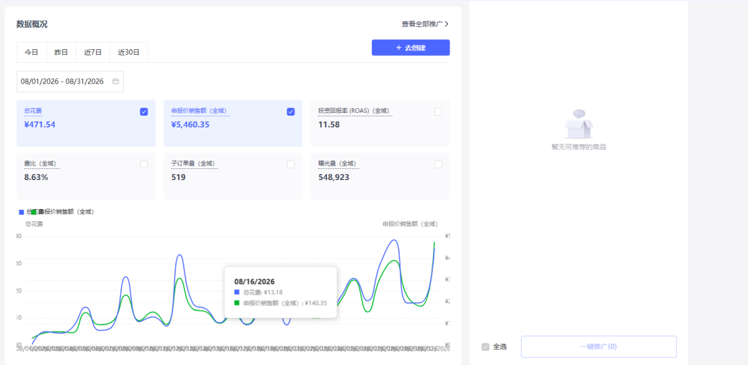Click the 暂无可推荐的商品 message
748x365 pixels.
(x=578, y=148)
